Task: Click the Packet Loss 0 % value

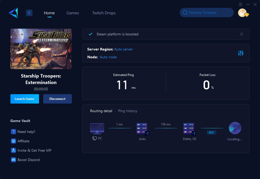Action: click(x=209, y=85)
